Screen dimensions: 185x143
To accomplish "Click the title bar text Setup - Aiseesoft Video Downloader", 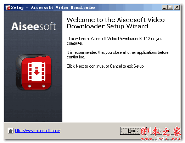I will click(53, 7).
